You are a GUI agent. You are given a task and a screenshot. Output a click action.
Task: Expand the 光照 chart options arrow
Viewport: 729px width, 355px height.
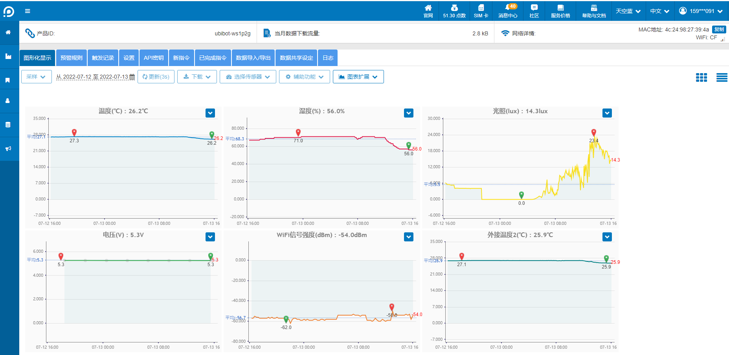coord(607,113)
